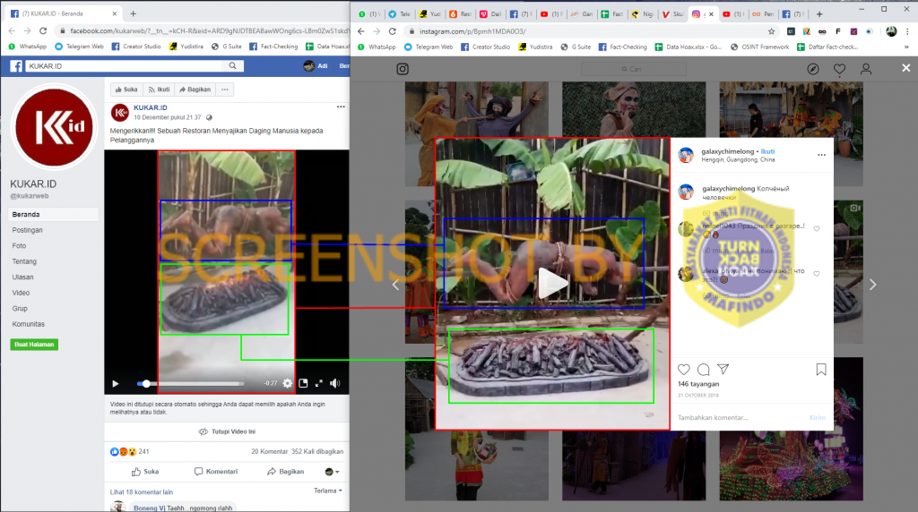Open Instagram activity heart icon
The height and width of the screenshot is (512, 918).
[839, 69]
